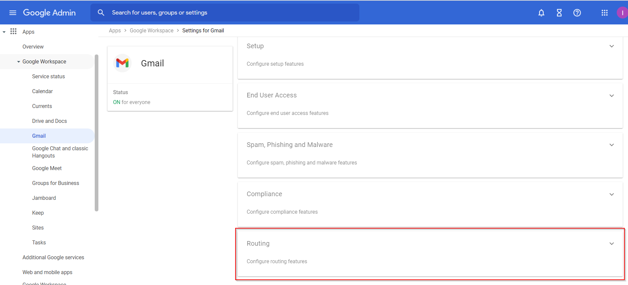
Task: Expand the Compliance section chevron
Action: [x=611, y=195]
